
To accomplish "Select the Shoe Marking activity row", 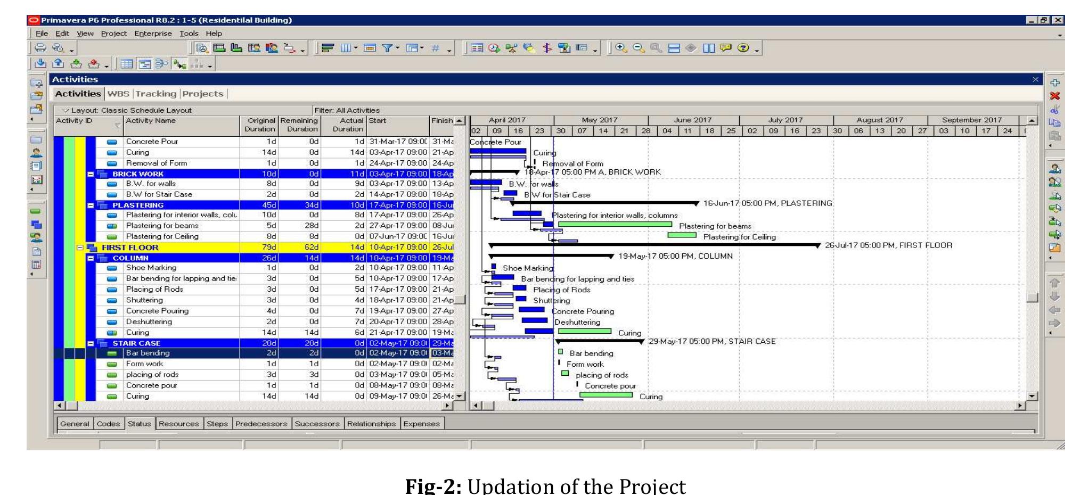I will tap(253, 268).
